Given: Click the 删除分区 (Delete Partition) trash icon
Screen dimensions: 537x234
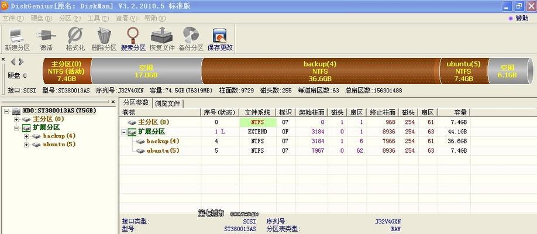Looking at the screenshot, I should tap(104, 39).
